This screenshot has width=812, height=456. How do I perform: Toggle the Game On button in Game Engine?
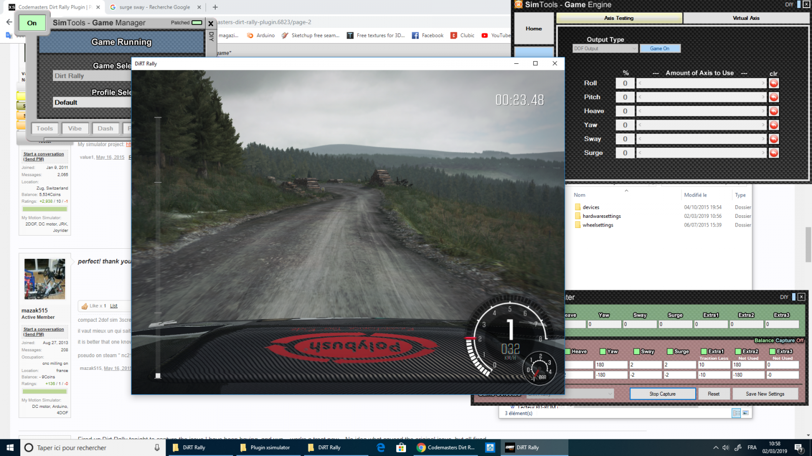[660, 49]
